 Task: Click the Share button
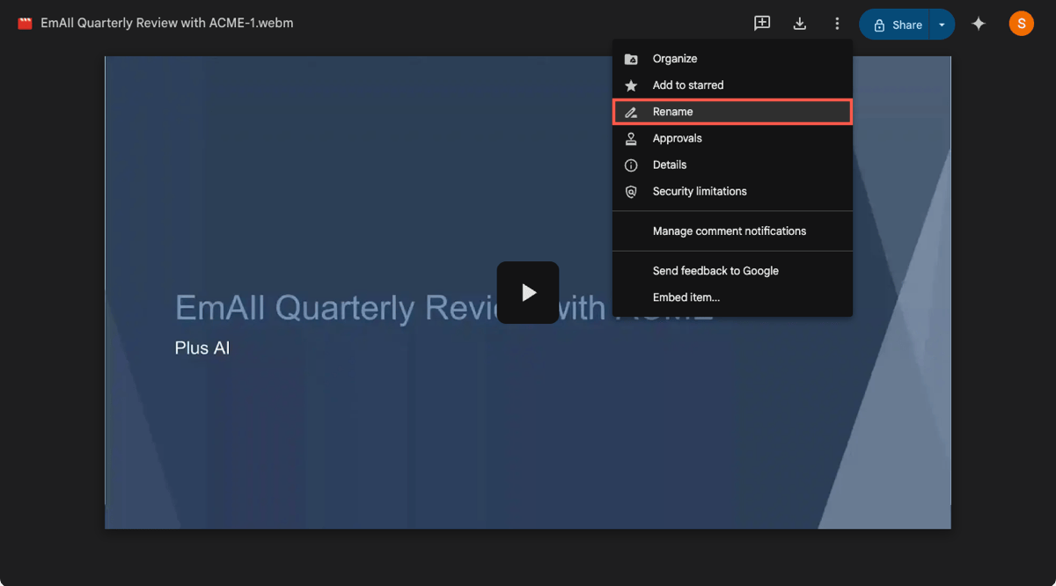point(896,25)
